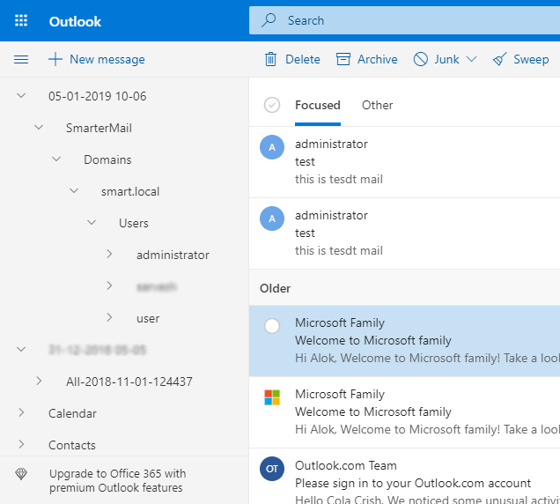This screenshot has height=504, width=560.
Task: Click the Junk blocked-circle icon
Action: (x=420, y=59)
